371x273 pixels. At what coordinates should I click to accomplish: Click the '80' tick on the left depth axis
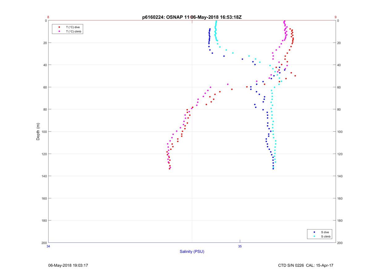pyautogui.click(x=45, y=110)
